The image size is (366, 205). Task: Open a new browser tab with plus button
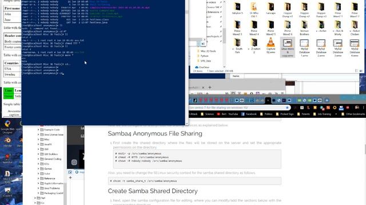327,100
